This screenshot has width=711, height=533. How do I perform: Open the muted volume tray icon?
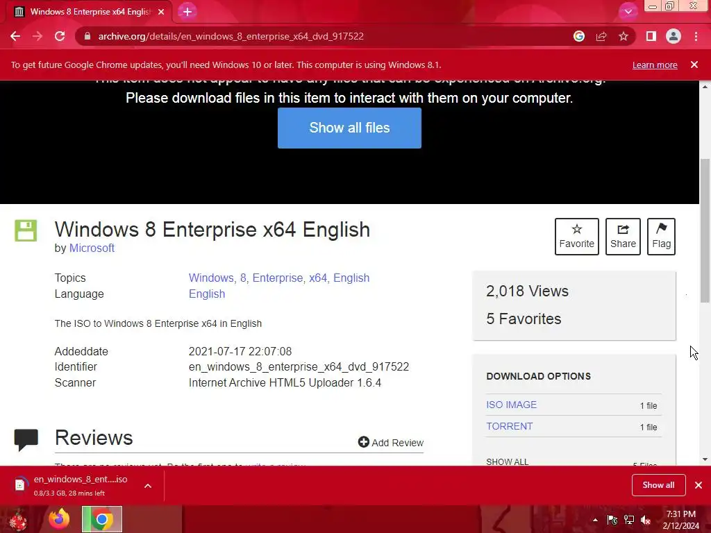pyautogui.click(x=646, y=520)
